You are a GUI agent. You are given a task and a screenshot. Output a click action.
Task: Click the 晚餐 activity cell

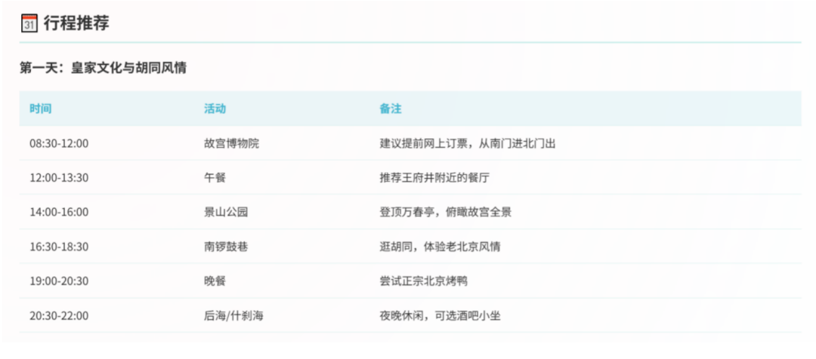(215, 281)
